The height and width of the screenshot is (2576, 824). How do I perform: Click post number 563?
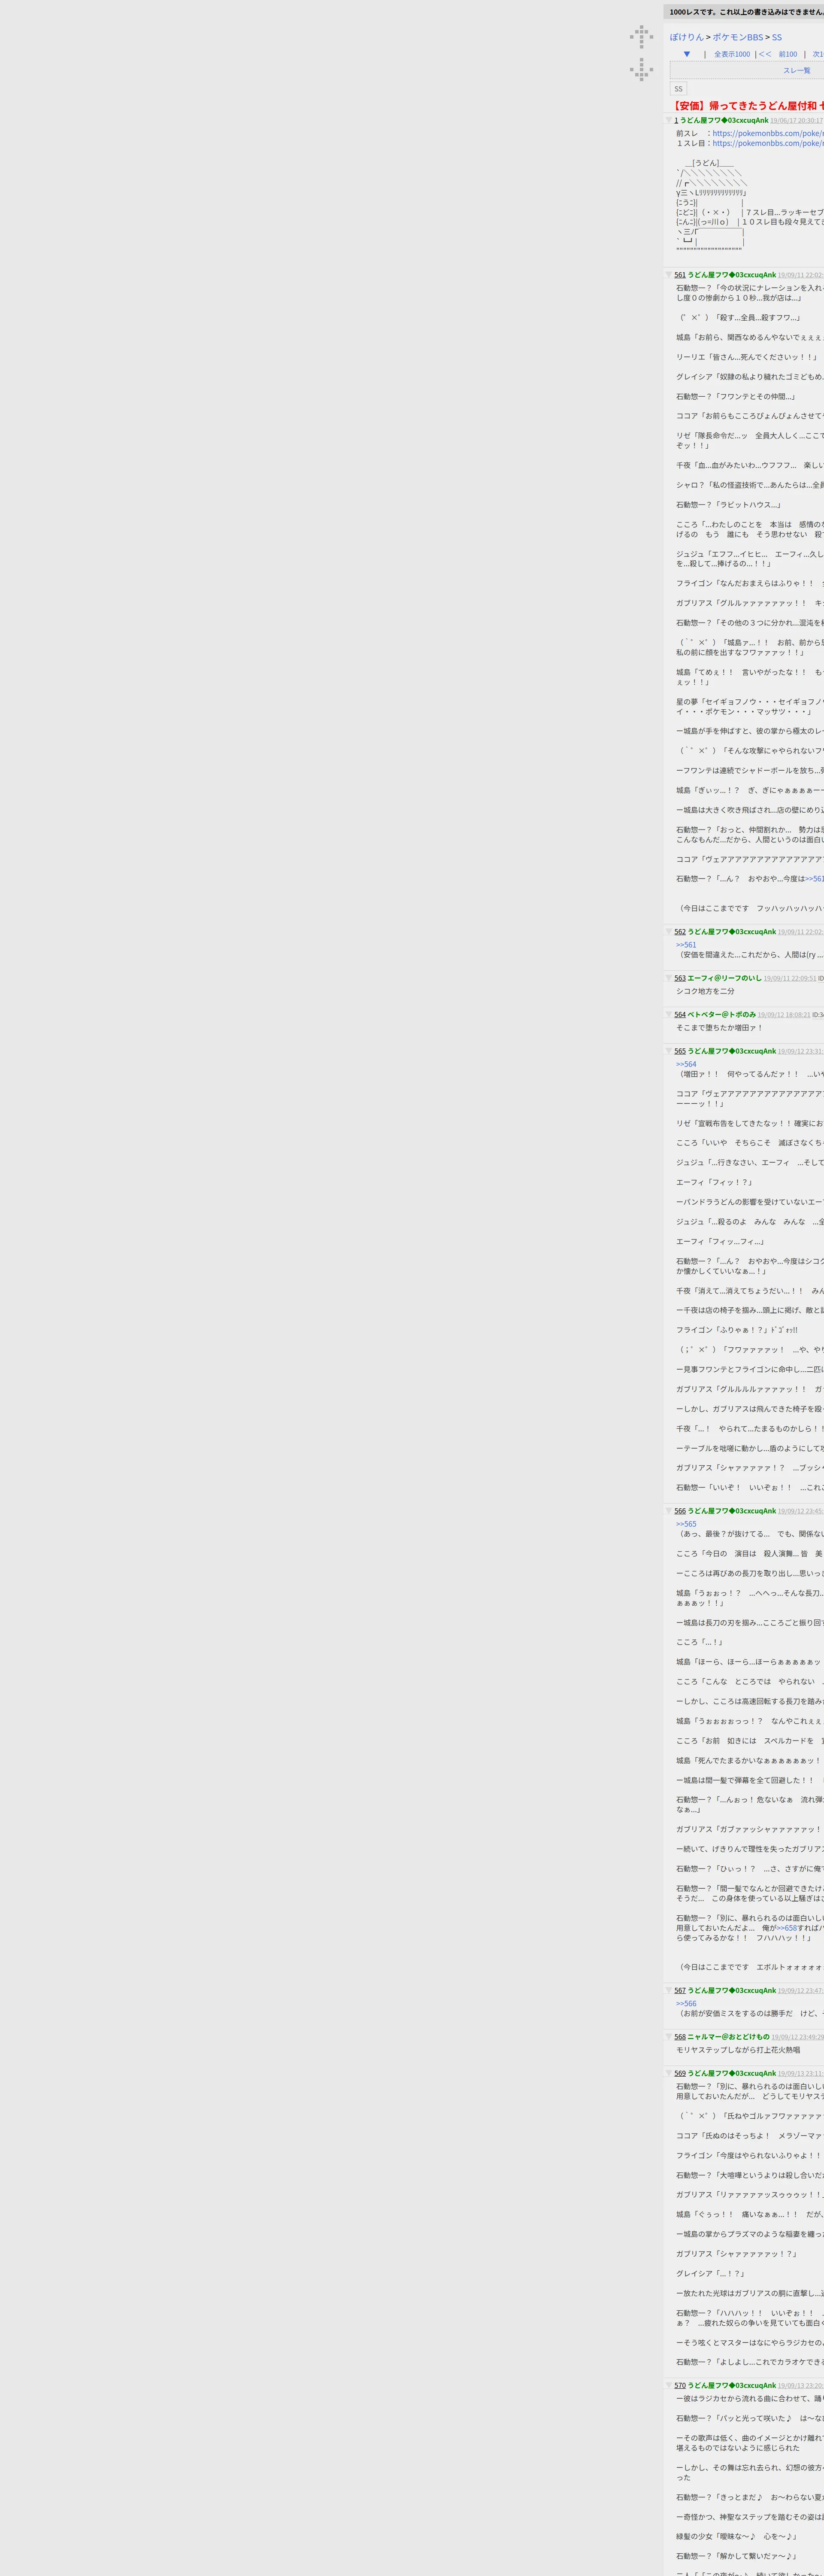click(680, 978)
